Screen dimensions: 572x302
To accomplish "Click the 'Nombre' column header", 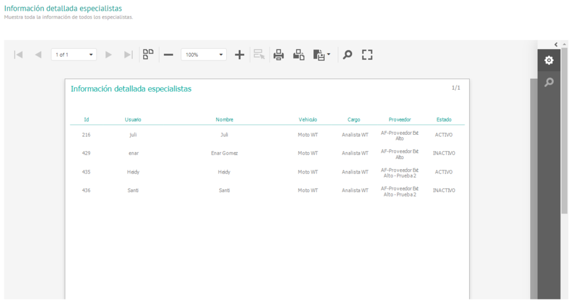I will click(224, 120).
